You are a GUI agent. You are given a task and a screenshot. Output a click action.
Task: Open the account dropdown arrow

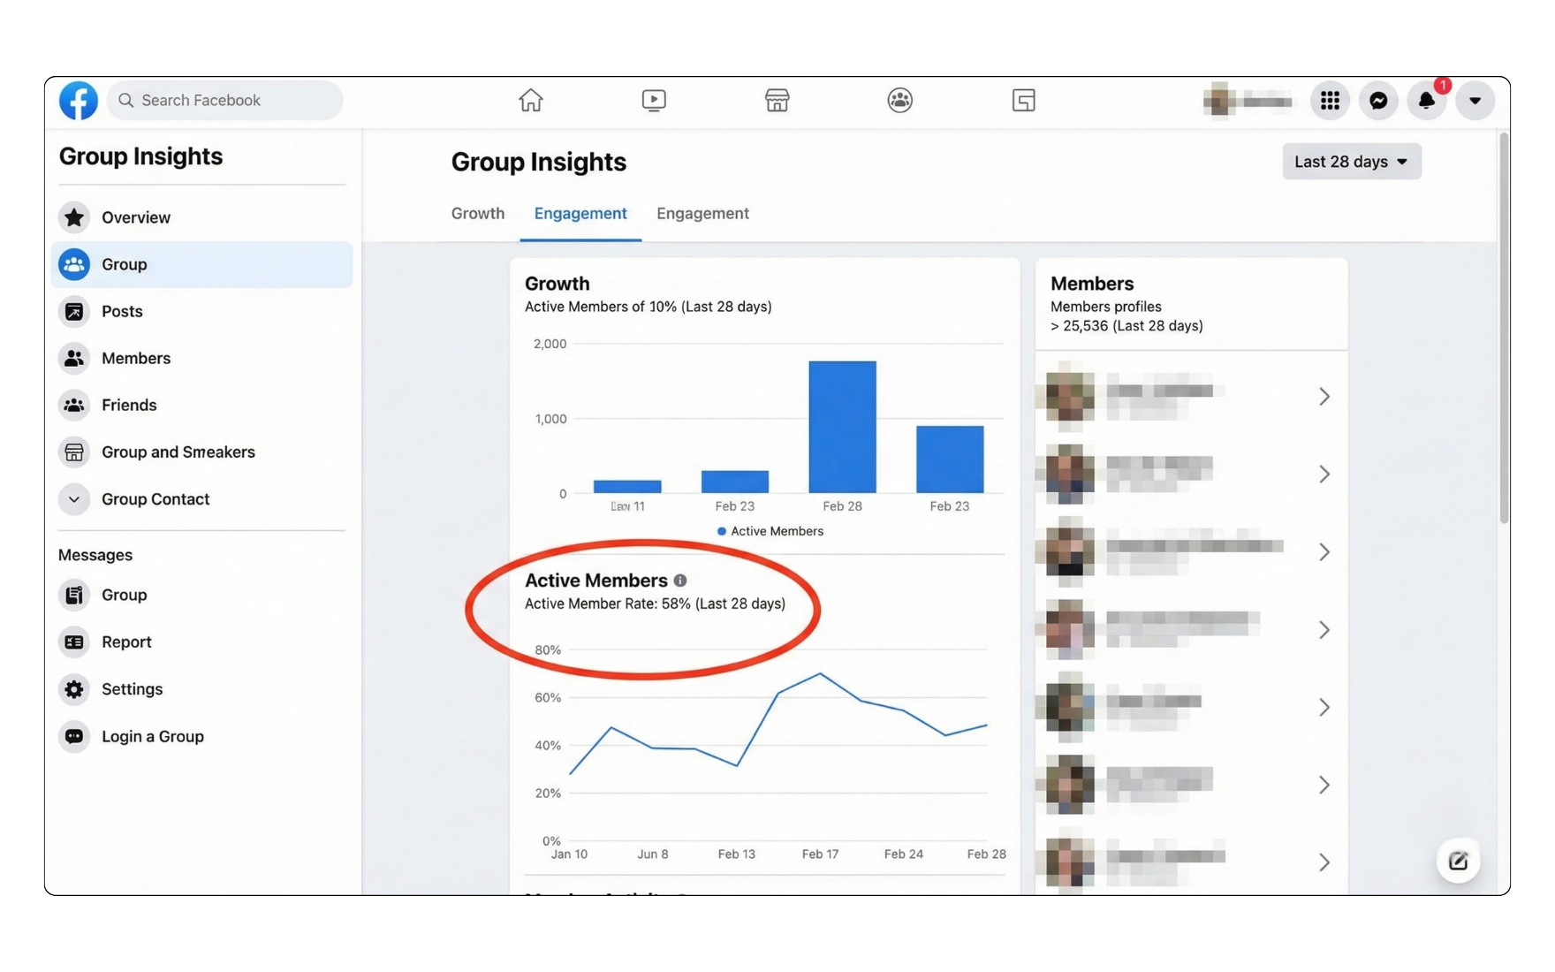point(1475,101)
